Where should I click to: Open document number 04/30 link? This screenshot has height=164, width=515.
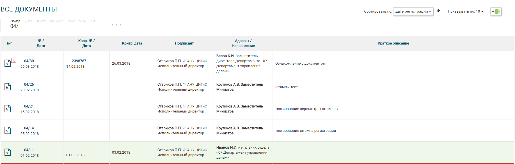pyautogui.click(x=29, y=61)
